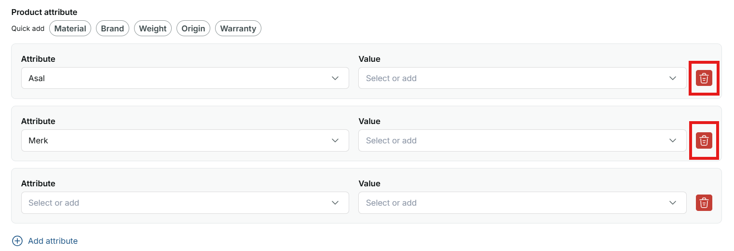Quick add the Warranty attribute
734x251 pixels.
tap(238, 28)
